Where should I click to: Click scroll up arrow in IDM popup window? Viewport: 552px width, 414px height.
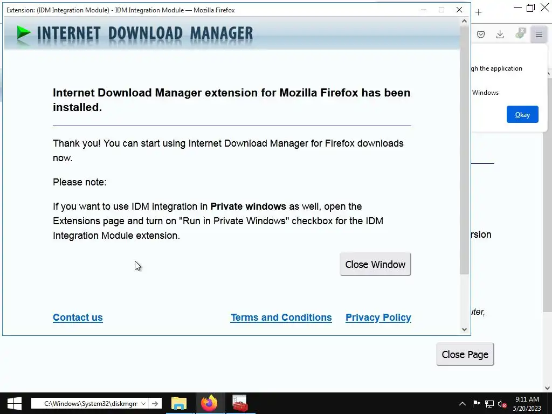point(464,21)
